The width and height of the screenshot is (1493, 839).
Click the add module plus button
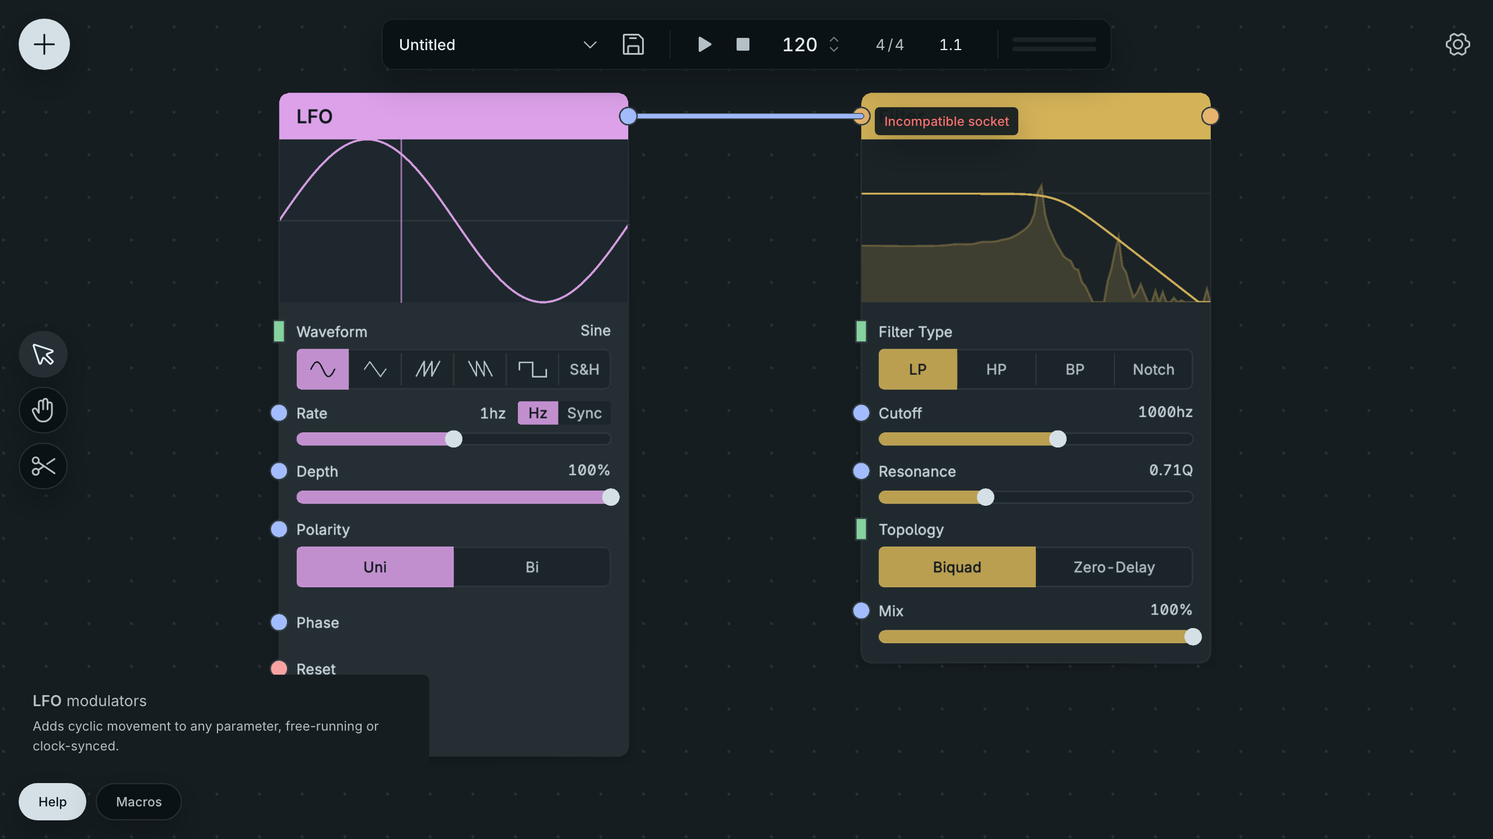coord(44,44)
